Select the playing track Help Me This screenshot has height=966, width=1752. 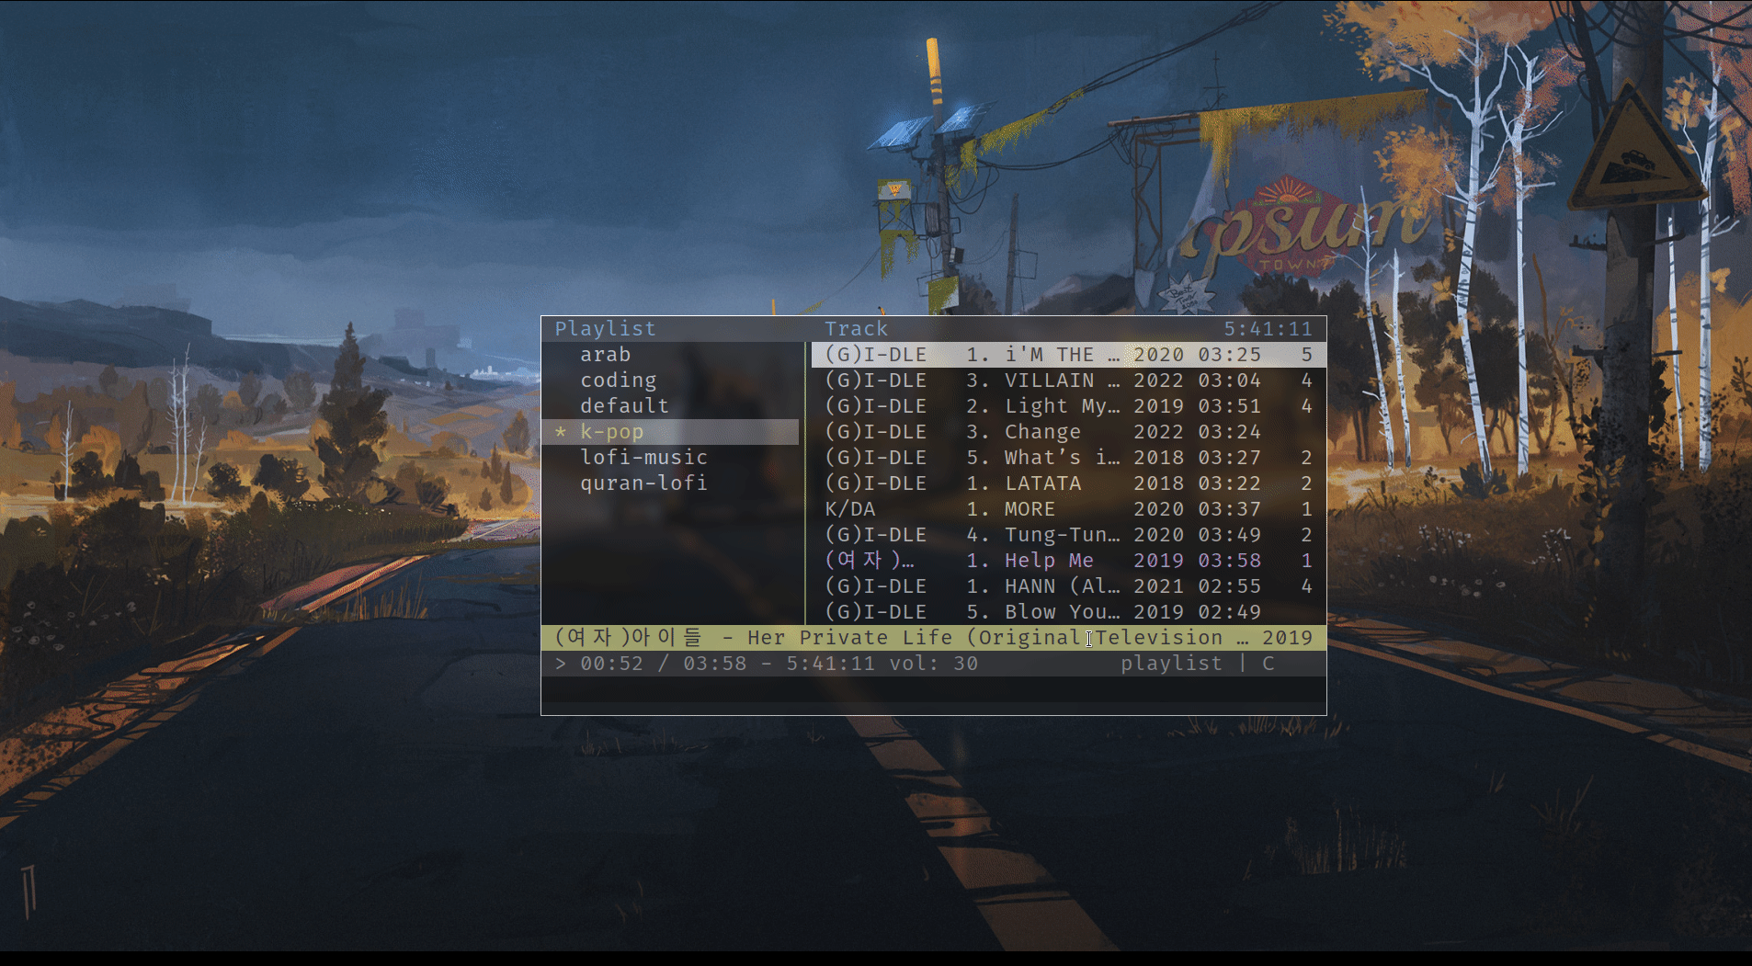point(1068,561)
